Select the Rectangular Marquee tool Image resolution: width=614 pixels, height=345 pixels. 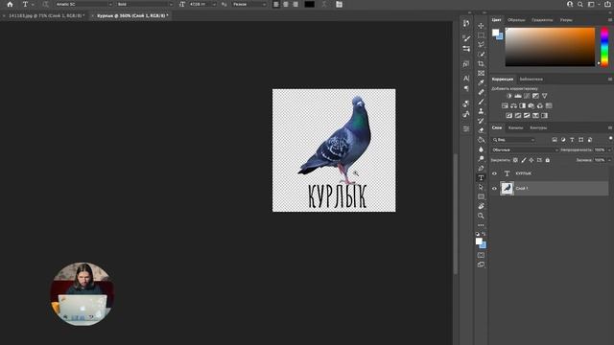tap(481, 35)
